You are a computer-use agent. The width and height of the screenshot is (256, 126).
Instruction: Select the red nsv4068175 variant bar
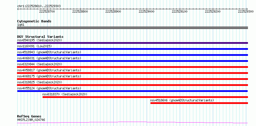coord(133,79)
